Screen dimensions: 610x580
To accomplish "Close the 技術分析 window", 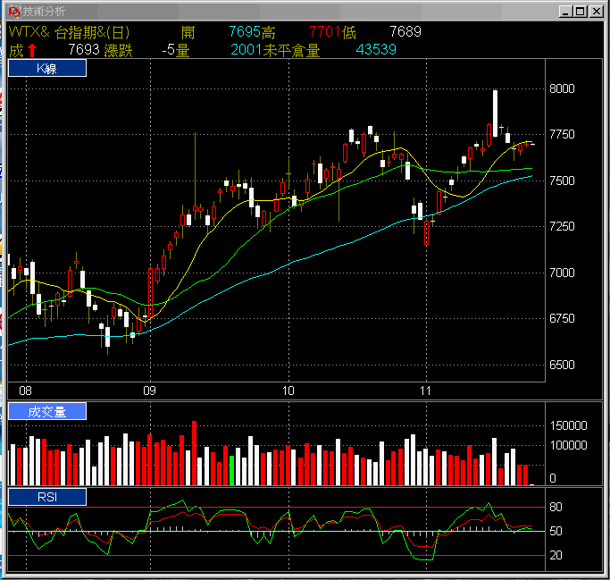I will click(596, 12).
